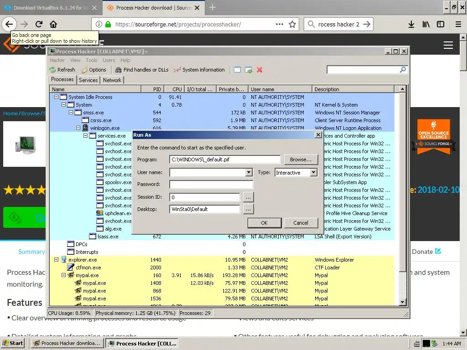467x350 pixels.
Task: Open the Users menu
Action: [109, 60]
